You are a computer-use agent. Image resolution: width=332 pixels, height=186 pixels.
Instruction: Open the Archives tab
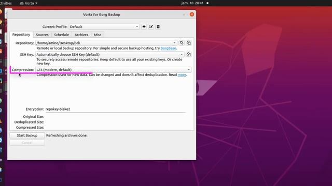81,35
